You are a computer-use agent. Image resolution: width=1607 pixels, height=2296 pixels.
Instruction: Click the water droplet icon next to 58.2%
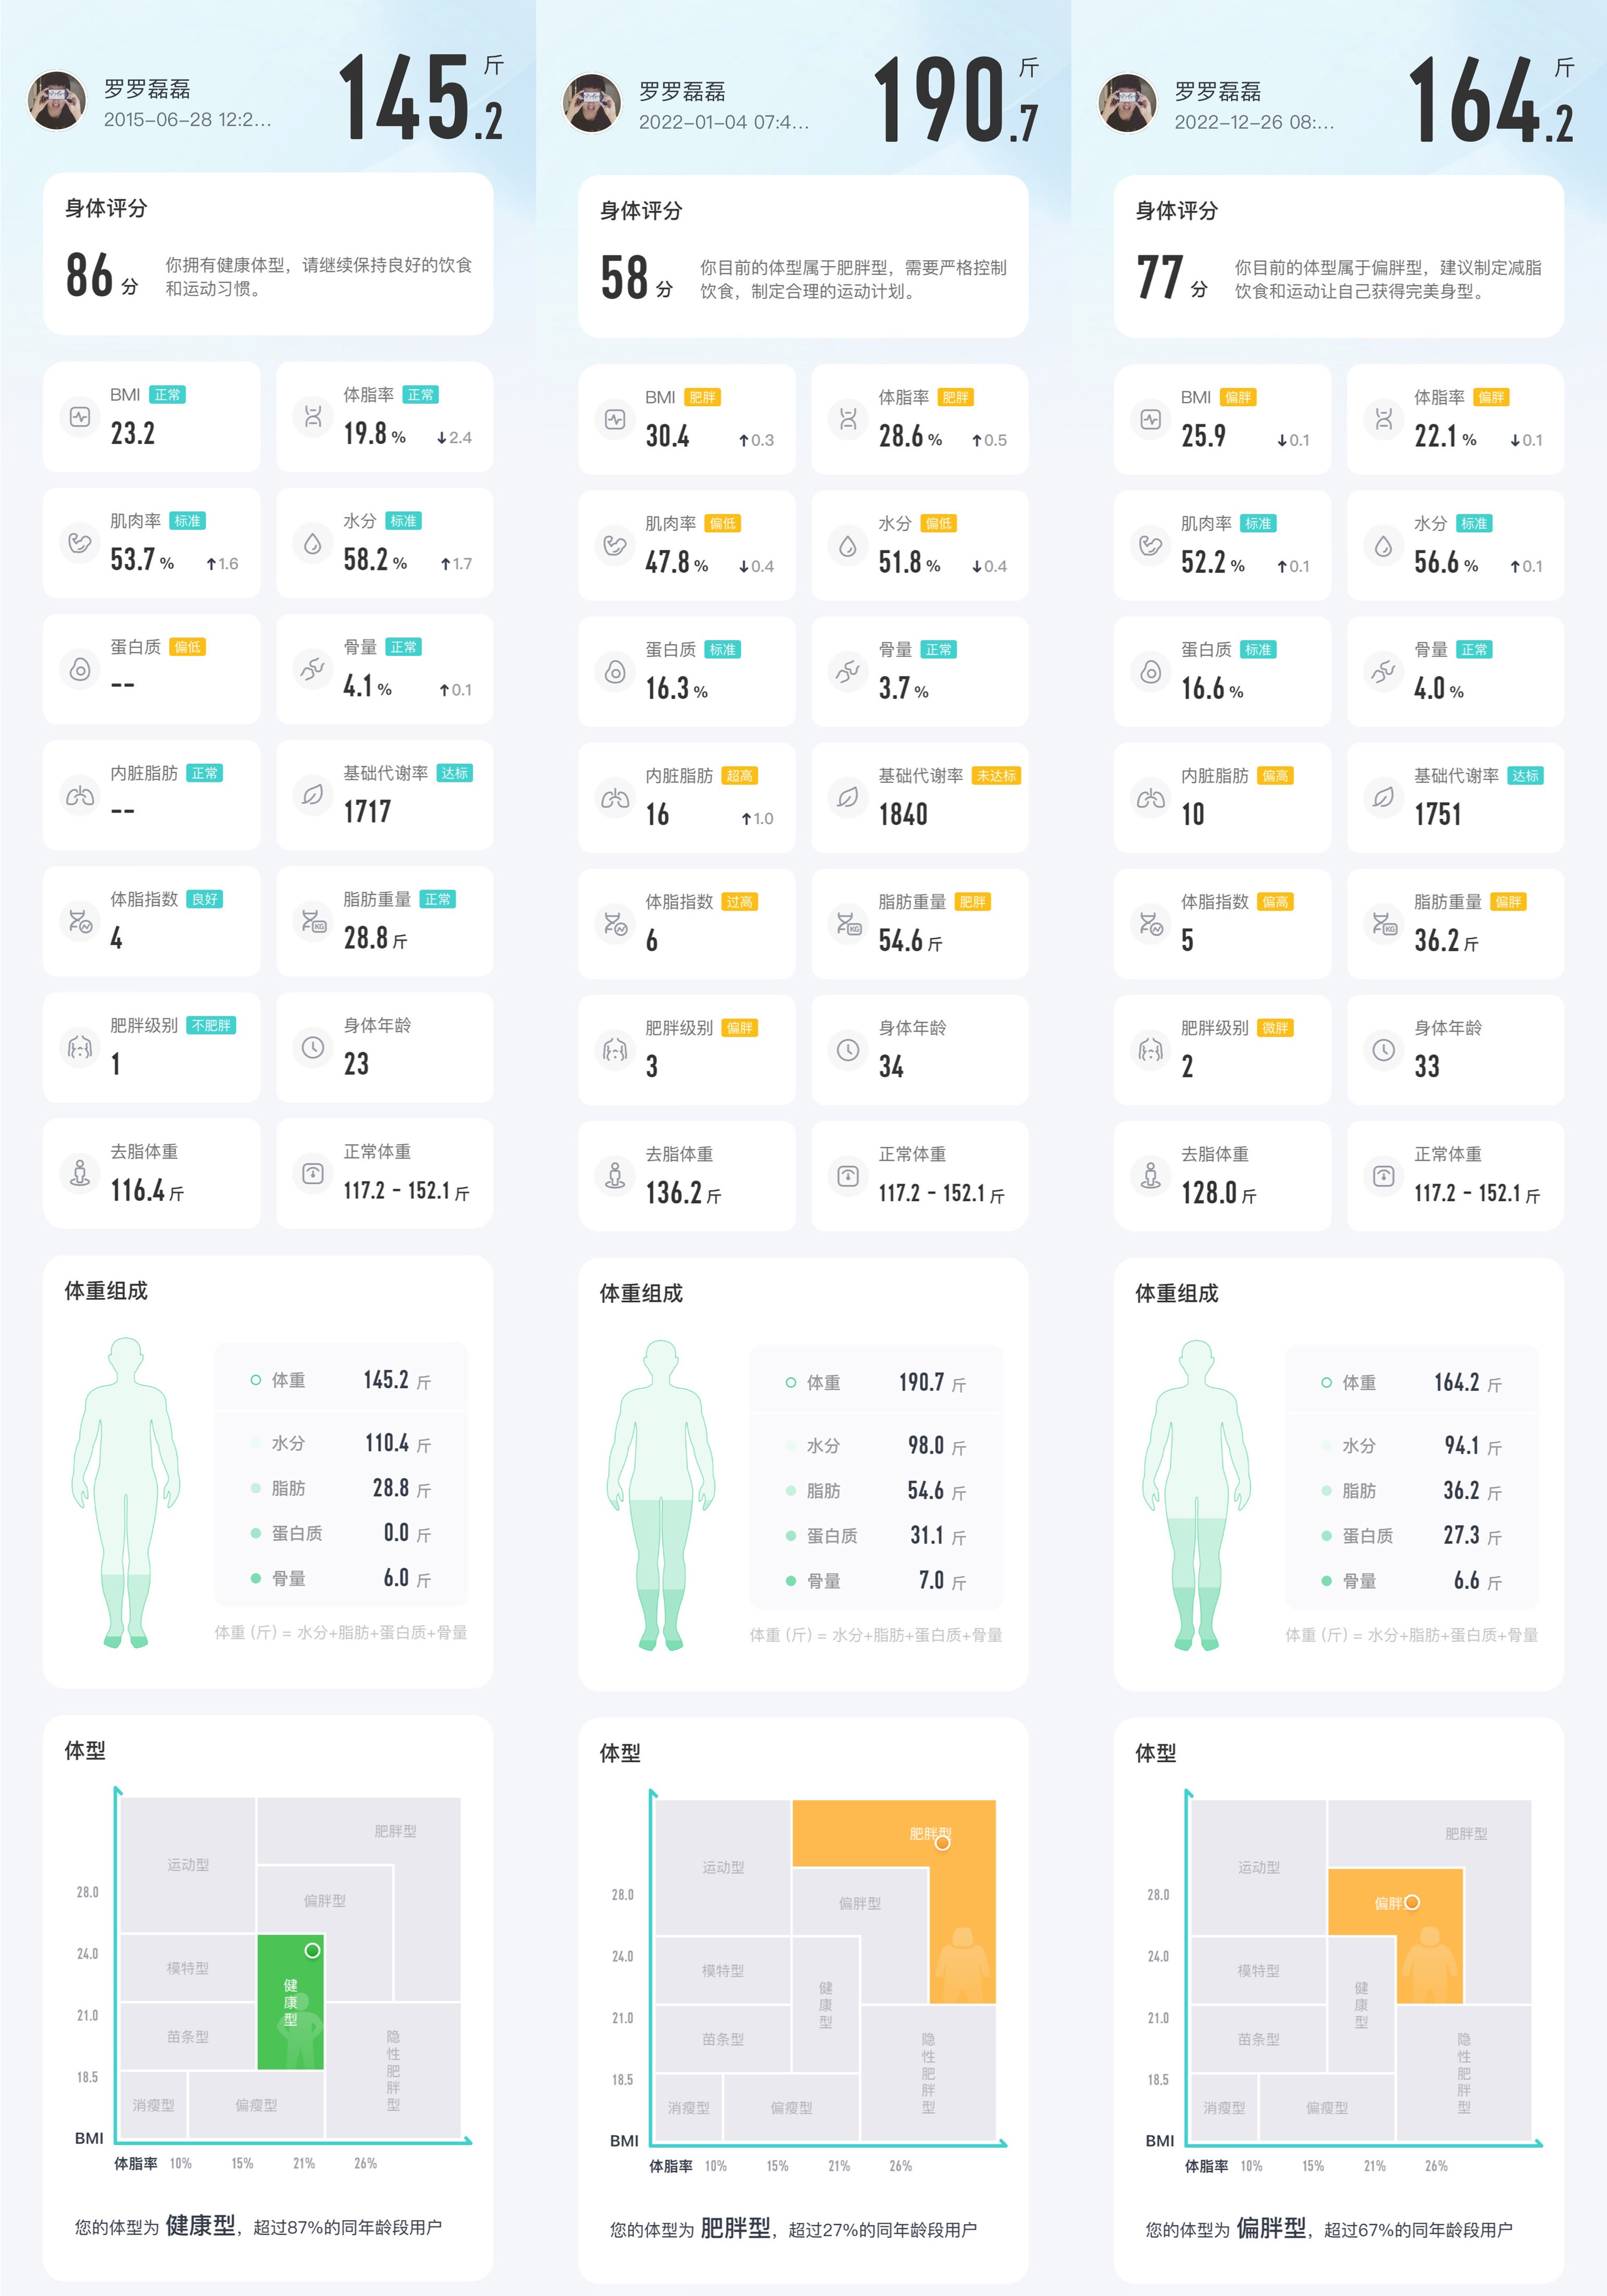click(x=313, y=543)
